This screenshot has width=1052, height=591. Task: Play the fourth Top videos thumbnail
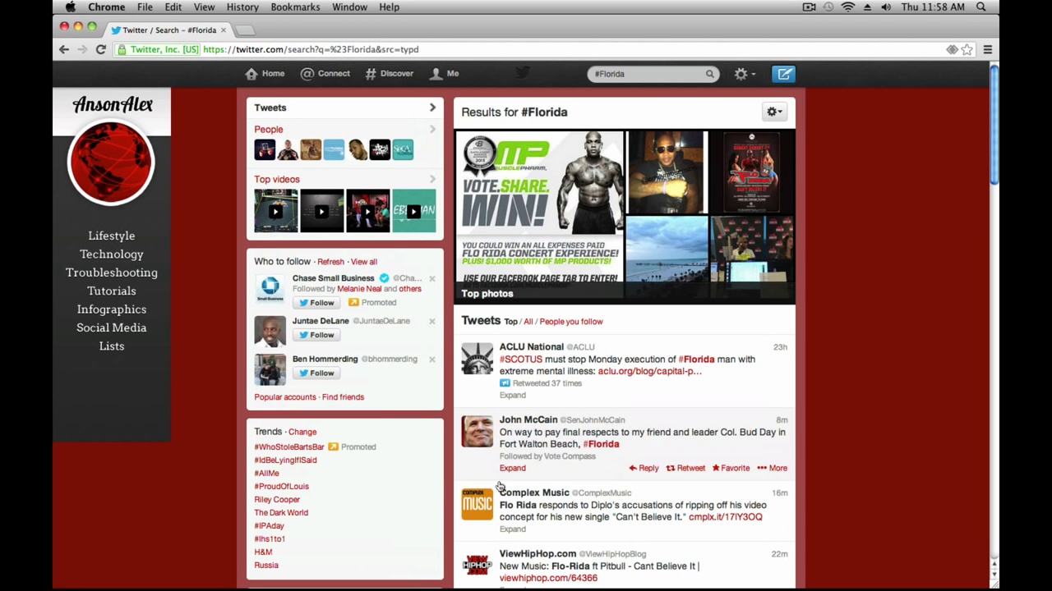(x=414, y=211)
